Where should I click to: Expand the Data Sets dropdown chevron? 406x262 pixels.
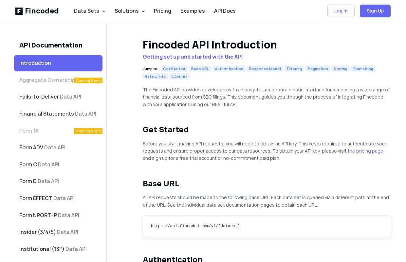coord(104,11)
